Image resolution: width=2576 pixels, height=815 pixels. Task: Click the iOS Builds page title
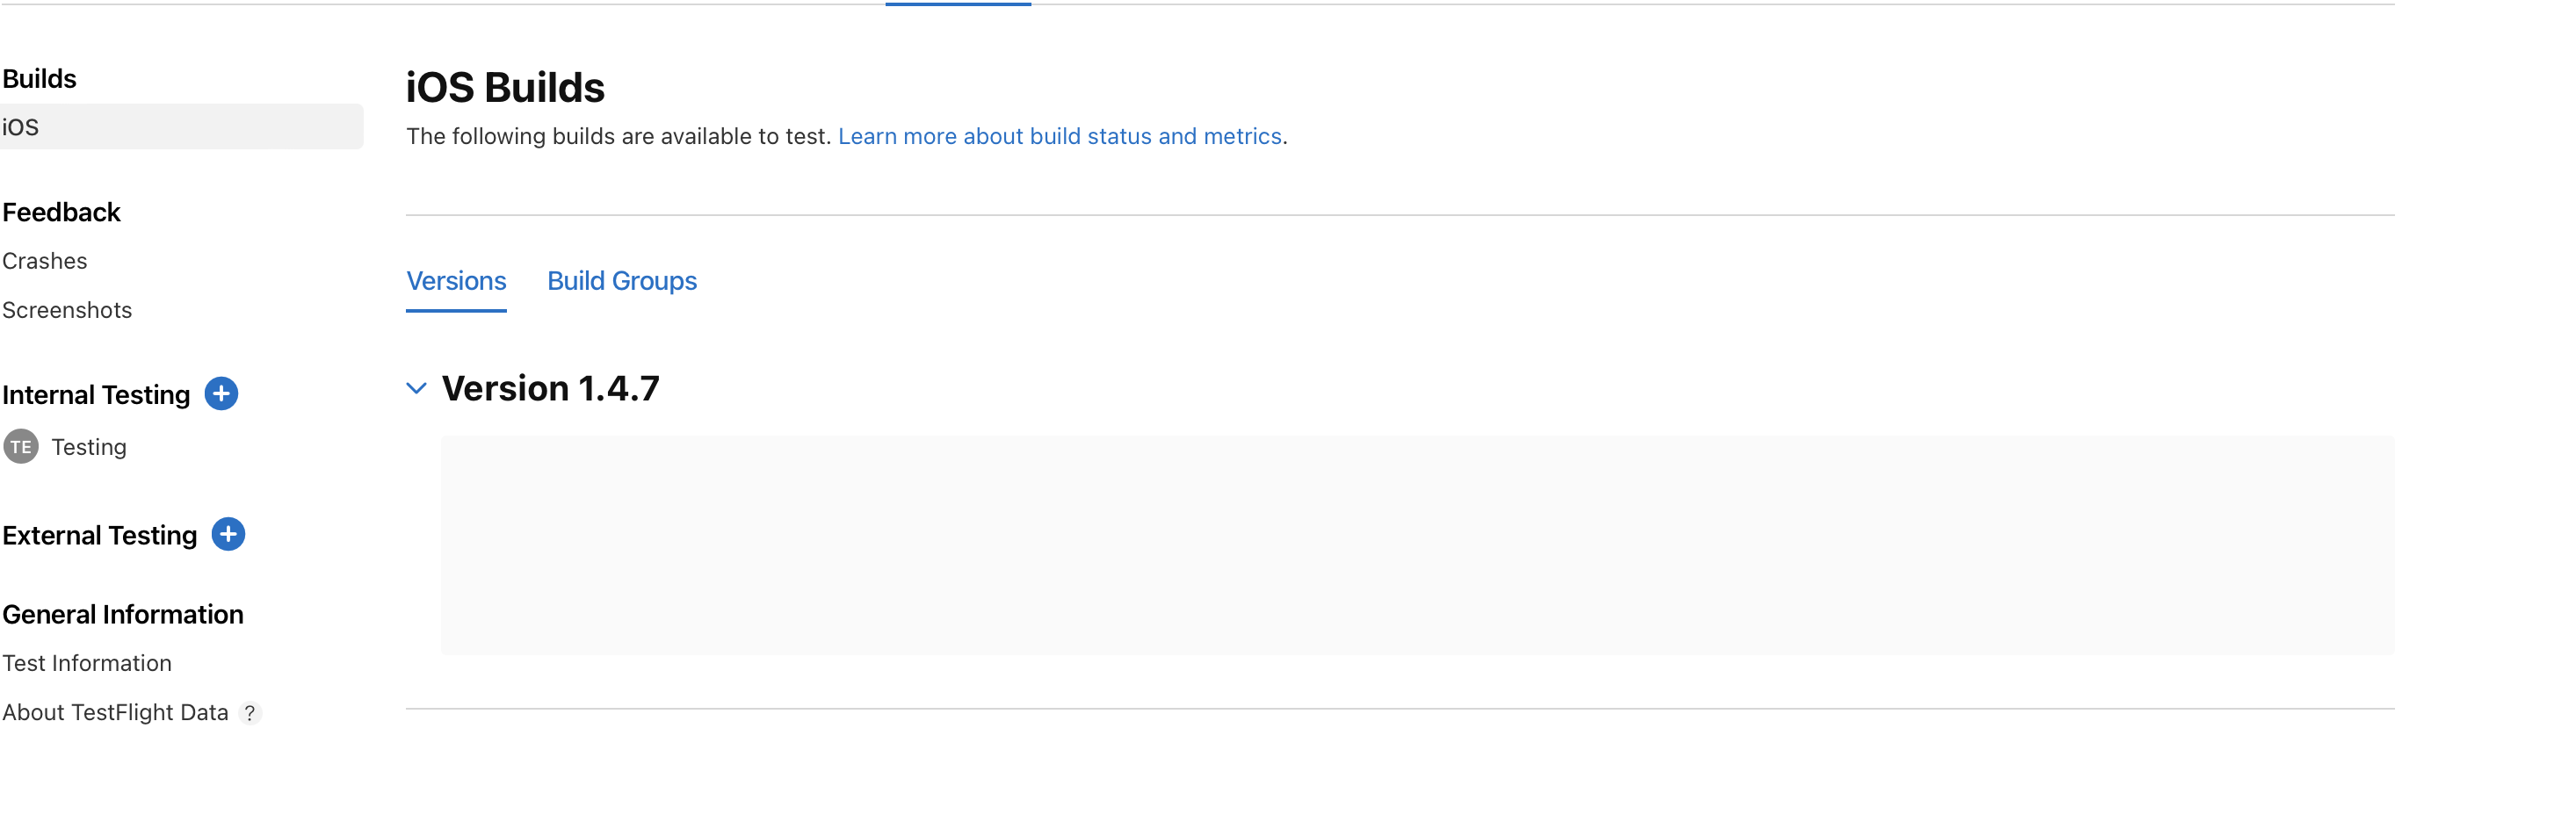pyautogui.click(x=505, y=88)
